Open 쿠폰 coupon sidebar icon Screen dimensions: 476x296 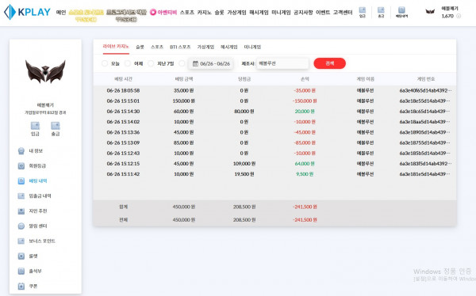[x=21, y=286]
